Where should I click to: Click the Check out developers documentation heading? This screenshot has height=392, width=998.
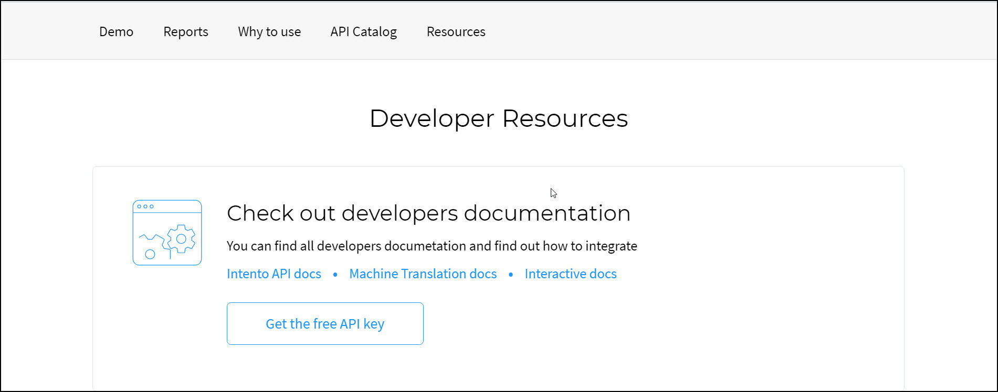click(x=428, y=213)
